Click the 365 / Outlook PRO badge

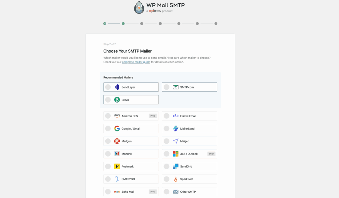[x=211, y=154]
